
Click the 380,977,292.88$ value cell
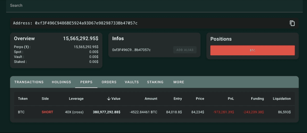[x=107, y=112]
